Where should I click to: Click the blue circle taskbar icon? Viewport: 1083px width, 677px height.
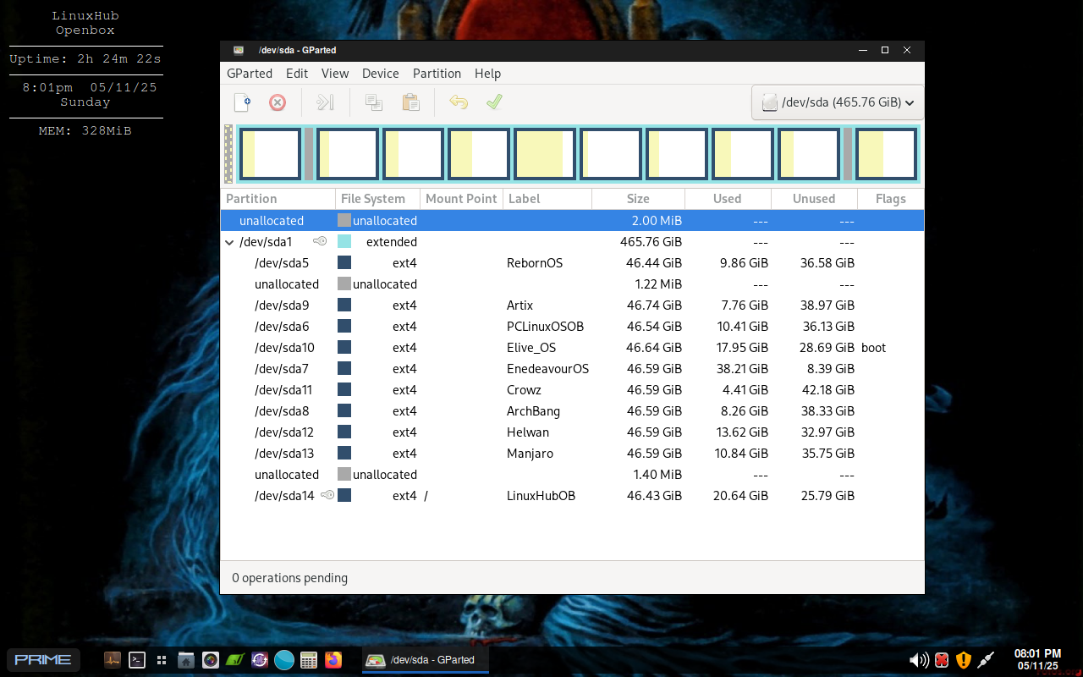coord(284,660)
